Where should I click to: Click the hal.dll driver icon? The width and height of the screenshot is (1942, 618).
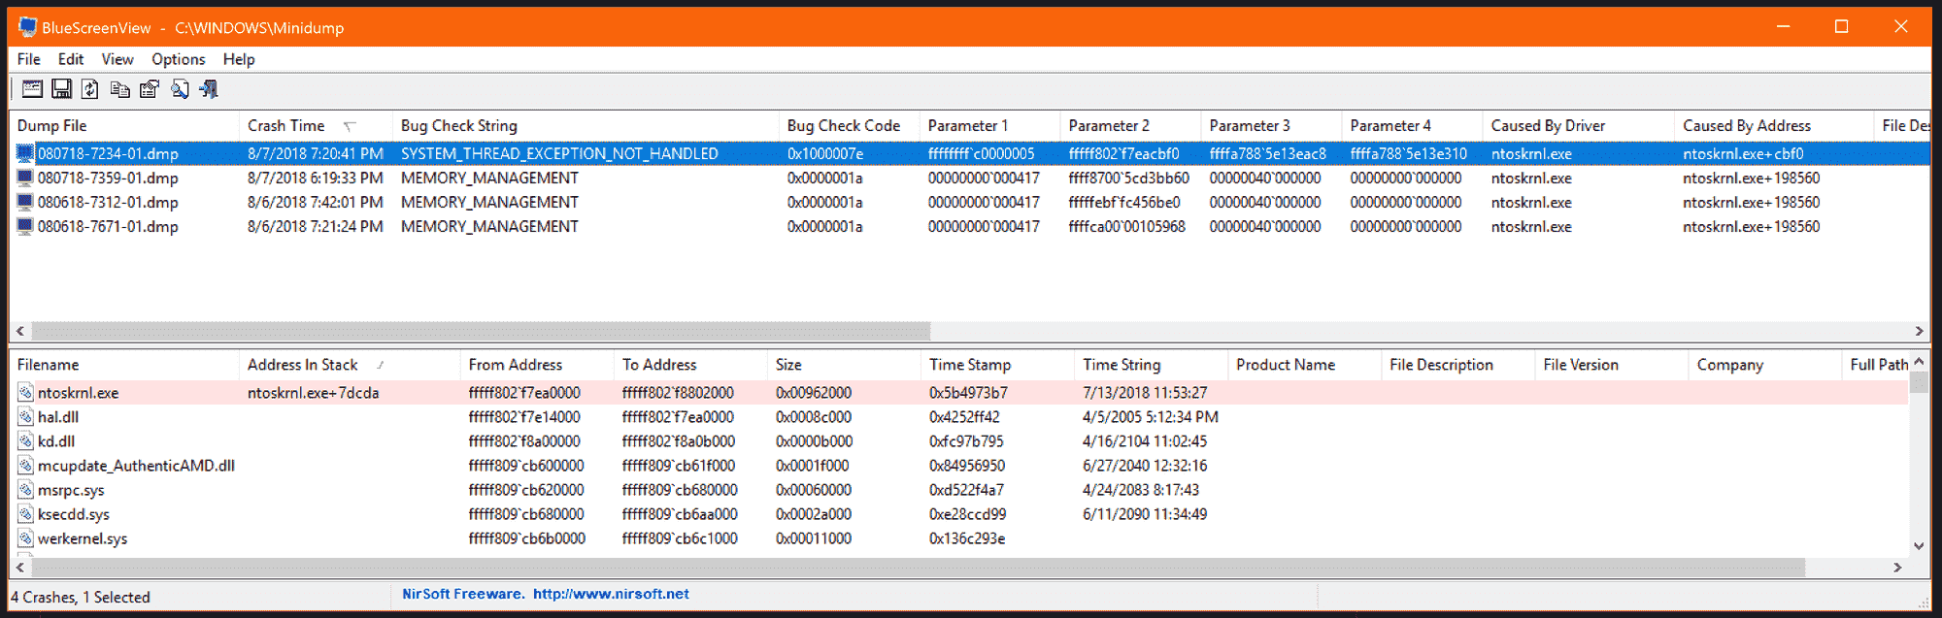[x=26, y=417]
